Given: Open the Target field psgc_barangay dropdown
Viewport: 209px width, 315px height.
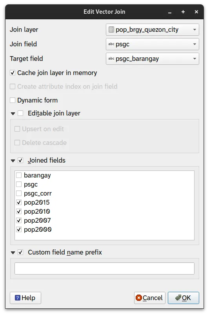Looking at the screenshot, I should (153, 59).
